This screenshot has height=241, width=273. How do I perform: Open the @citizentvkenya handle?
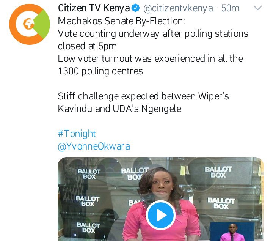coord(178,8)
